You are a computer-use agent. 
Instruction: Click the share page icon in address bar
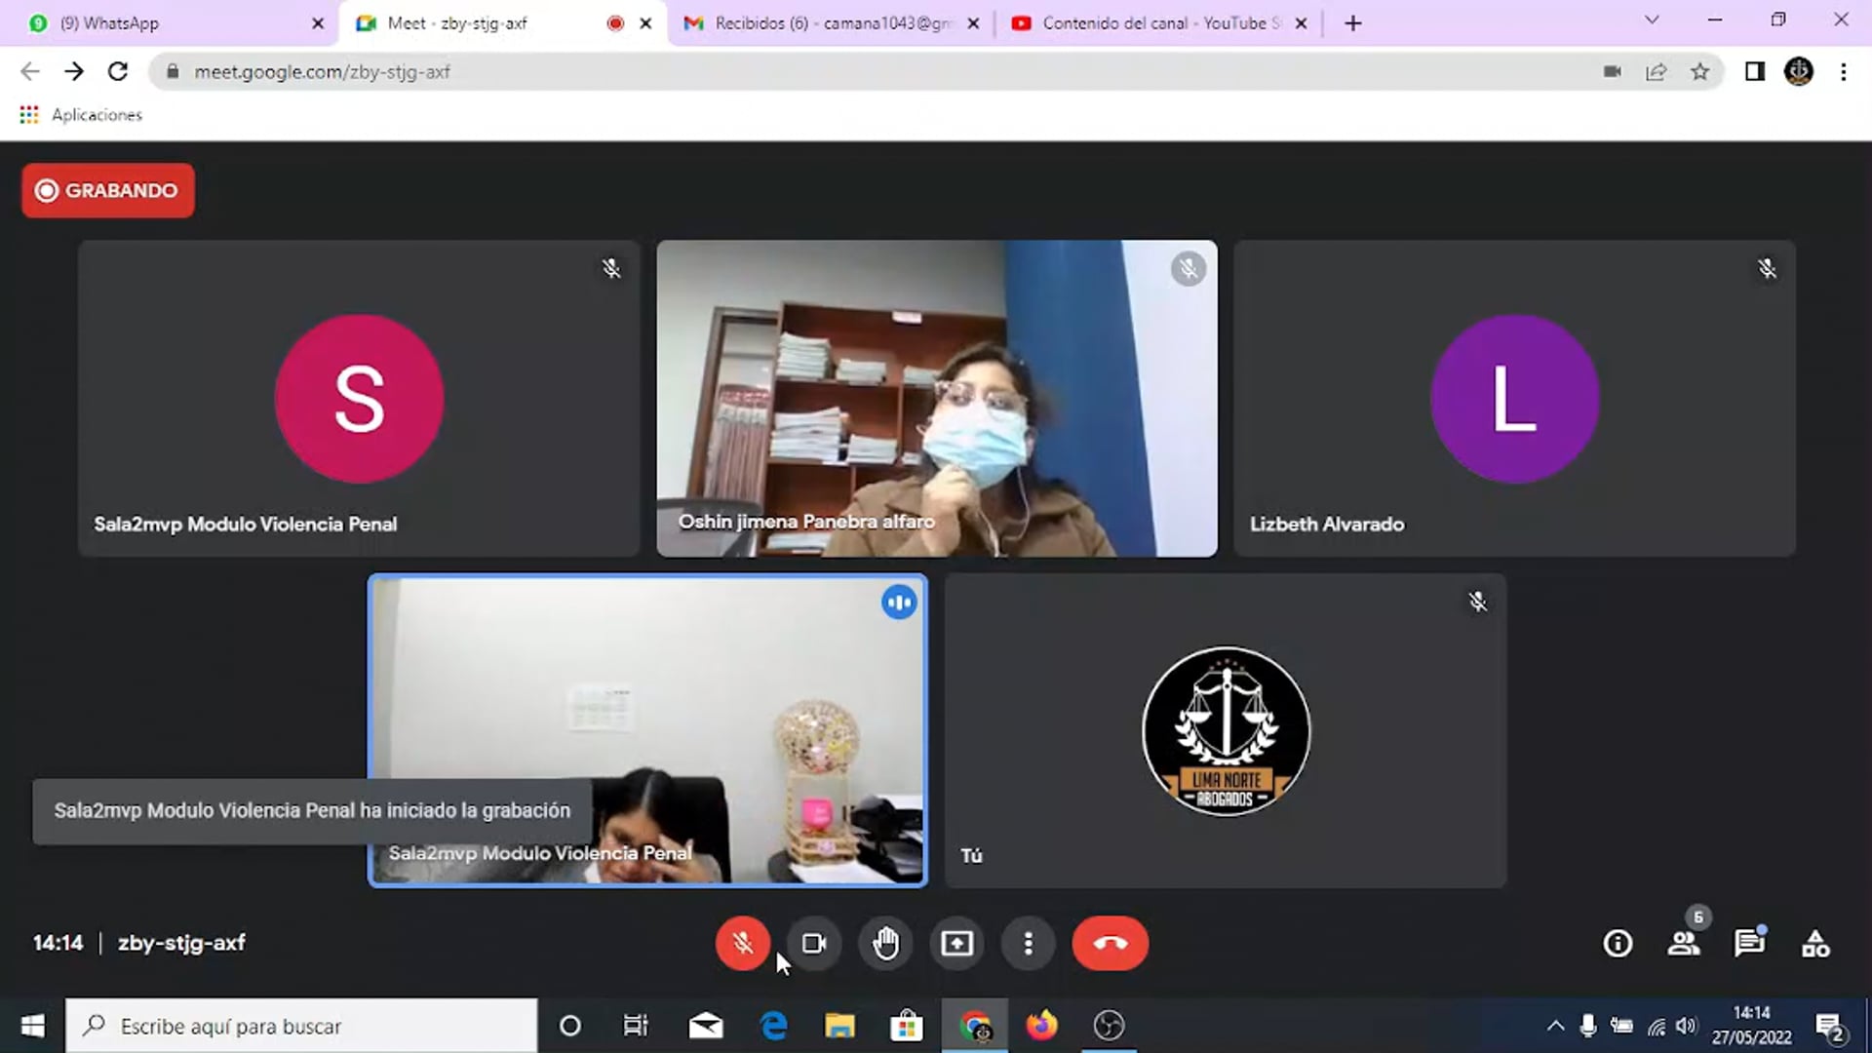(x=1656, y=71)
